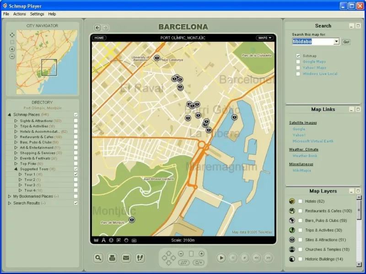Click the envelope email button
The height and width of the screenshot is (274, 366).
(x=126, y=258)
